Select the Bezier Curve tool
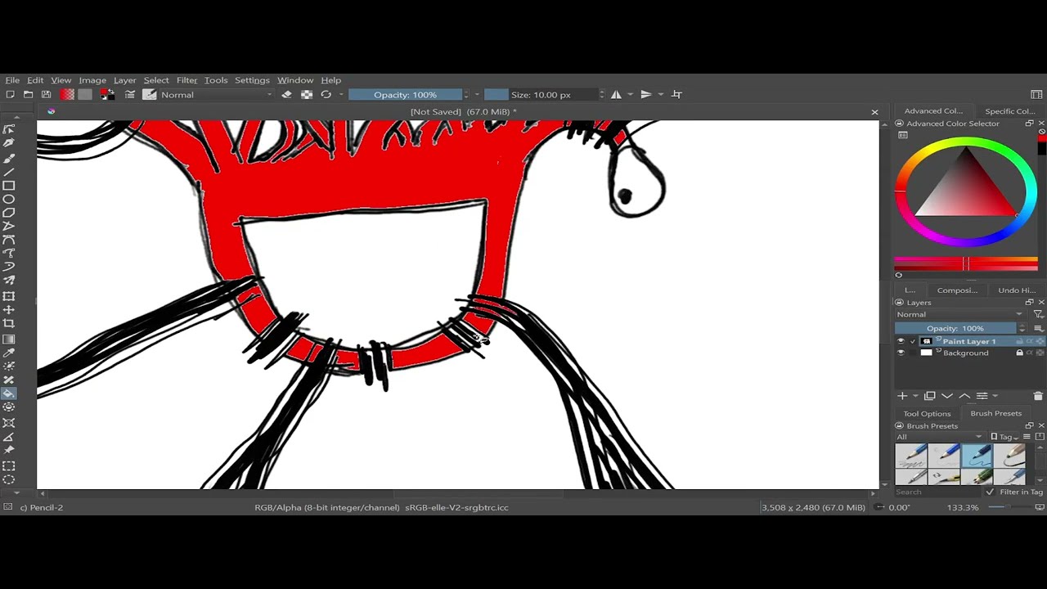 click(x=9, y=241)
